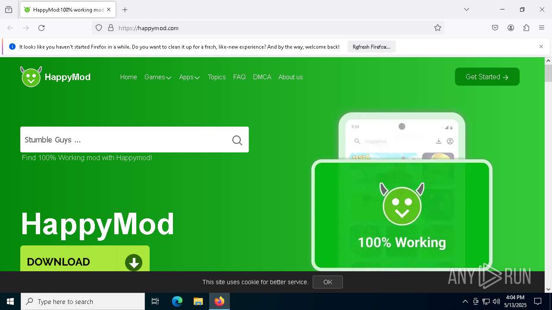Open Firefox account icon
The image size is (552, 310).
point(511,28)
